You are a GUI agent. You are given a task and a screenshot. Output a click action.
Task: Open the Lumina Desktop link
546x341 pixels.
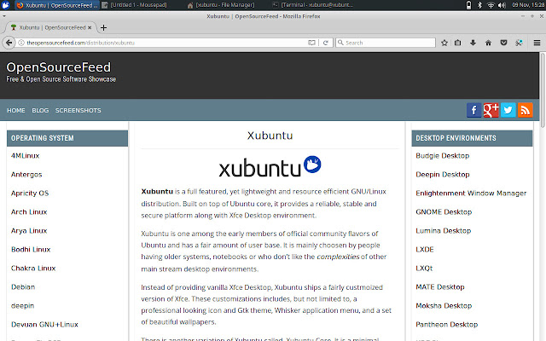click(x=444, y=231)
